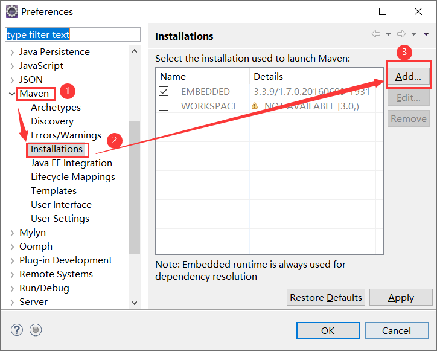Select the Run/Debug tree label
The image size is (437, 351).
click(44, 288)
